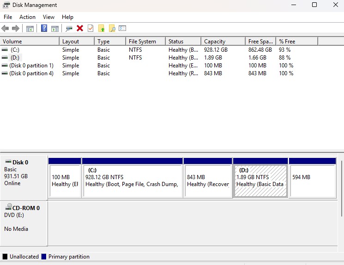Click the Show/Hide Action Pane icon
The height and width of the screenshot is (265, 344).
pyautogui.click(x=55, y=29)
